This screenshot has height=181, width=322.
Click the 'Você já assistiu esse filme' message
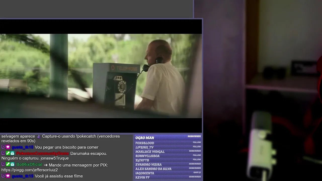[59, 176]
